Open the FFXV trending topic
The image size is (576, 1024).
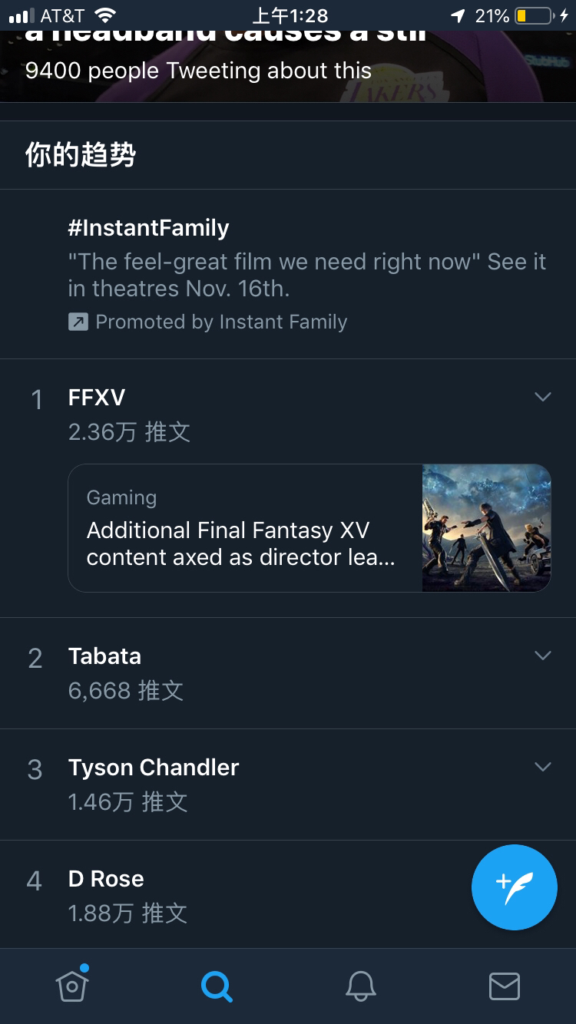pyautogui.click(x=97, y=398)
